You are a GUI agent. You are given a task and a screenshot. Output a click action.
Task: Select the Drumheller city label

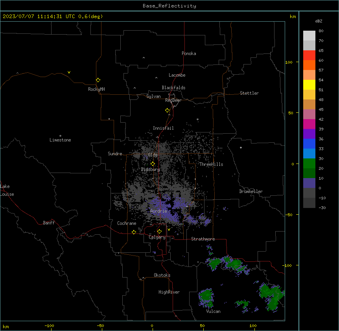251,191
